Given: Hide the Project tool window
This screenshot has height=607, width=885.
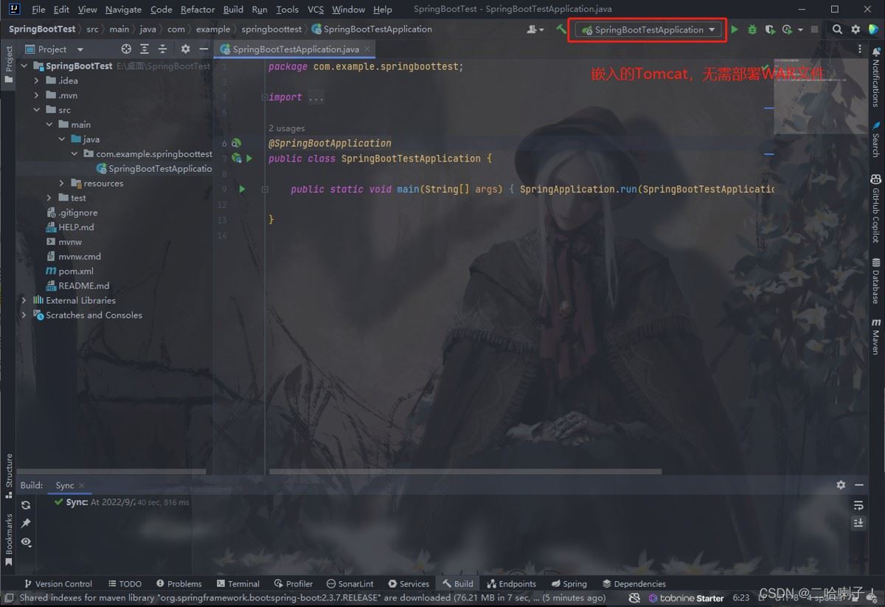Looking at the screenshot, I should pyautogui.click(x=203, y=49).
